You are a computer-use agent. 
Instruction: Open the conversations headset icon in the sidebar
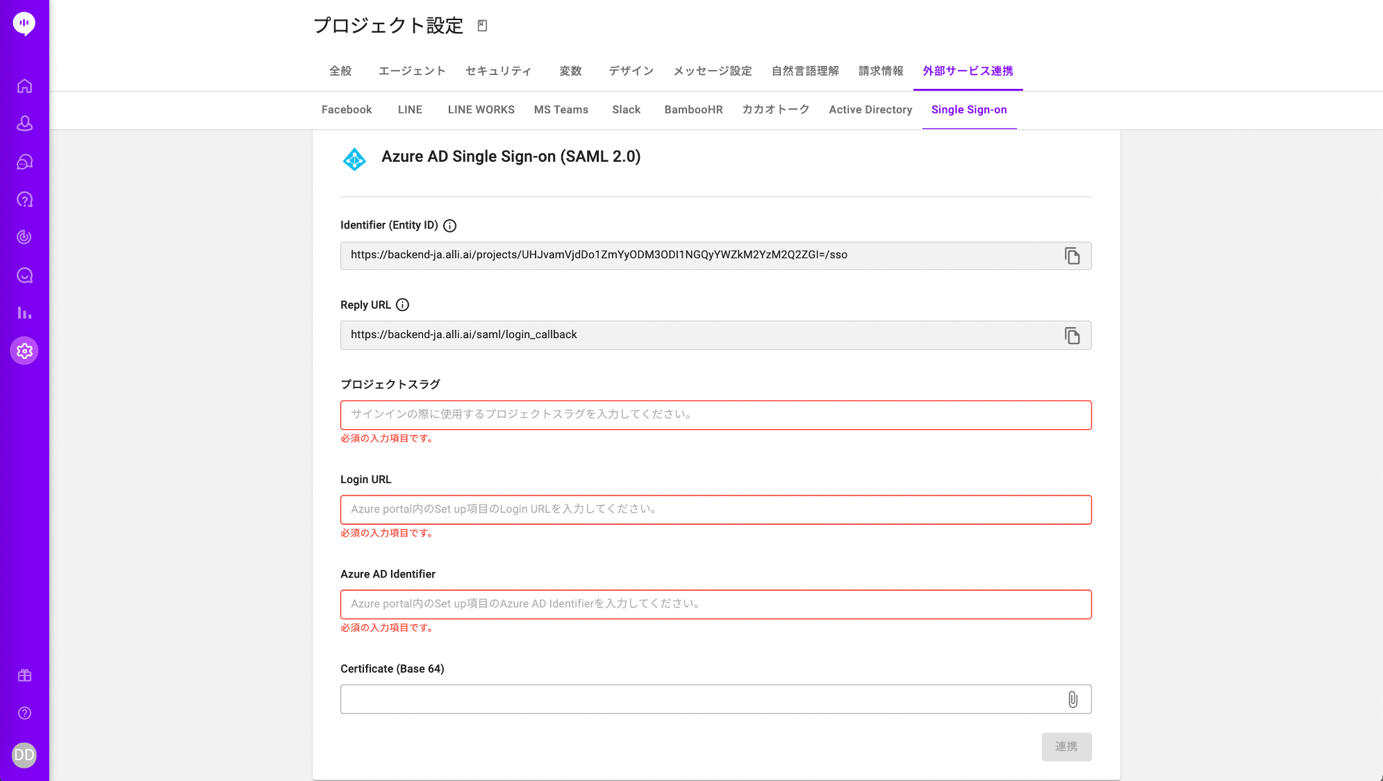tap(24, 162)
